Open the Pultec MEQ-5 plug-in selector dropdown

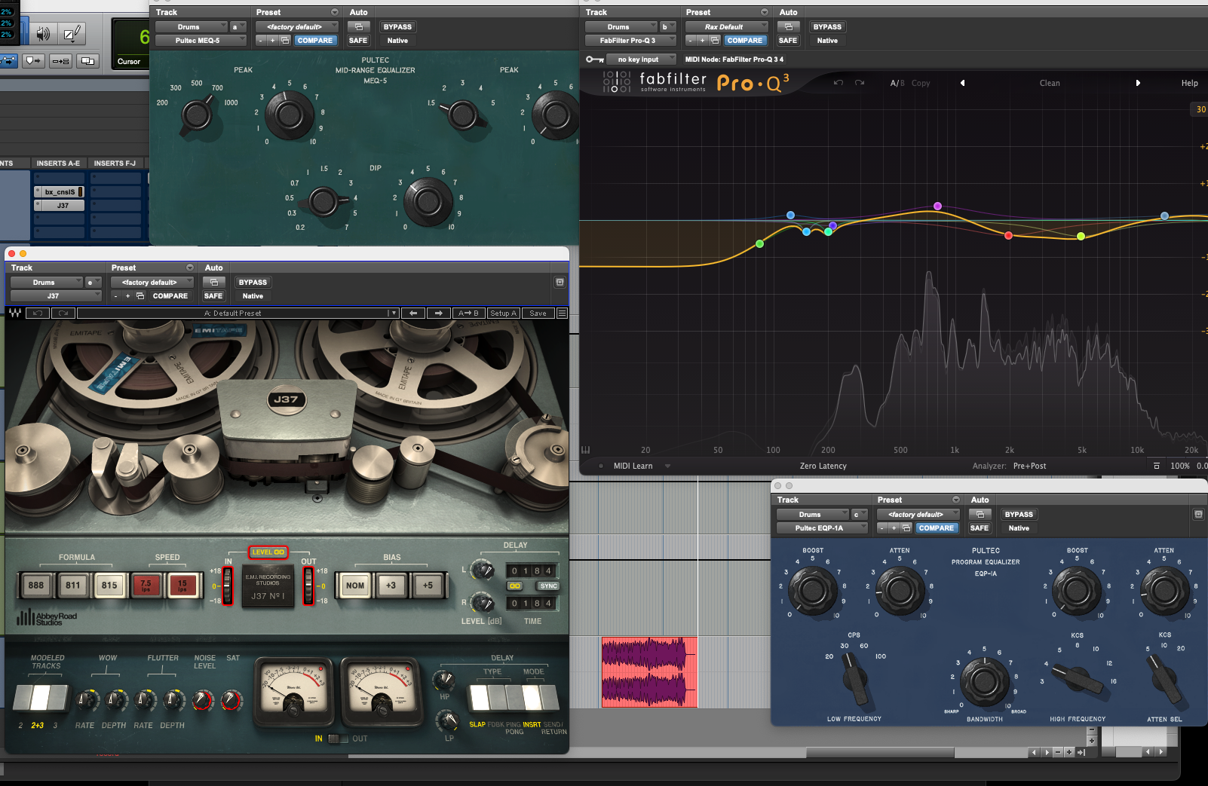tap(201, 41)
